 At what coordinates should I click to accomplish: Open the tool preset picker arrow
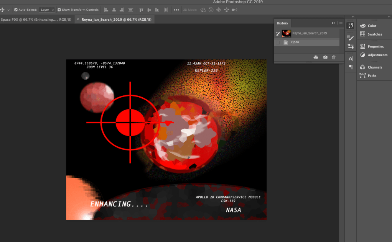click(x=8, y=10)
